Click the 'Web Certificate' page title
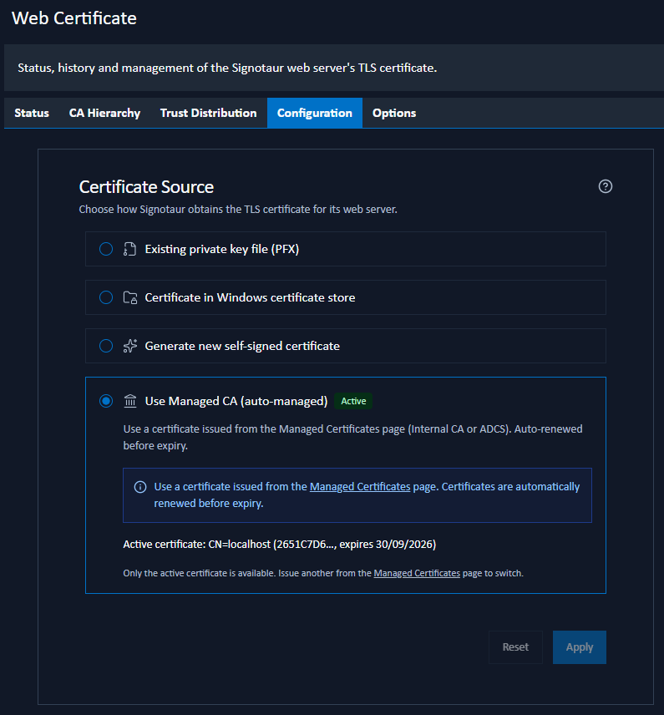Screen dimensions: 664x715 pos(73,18)
